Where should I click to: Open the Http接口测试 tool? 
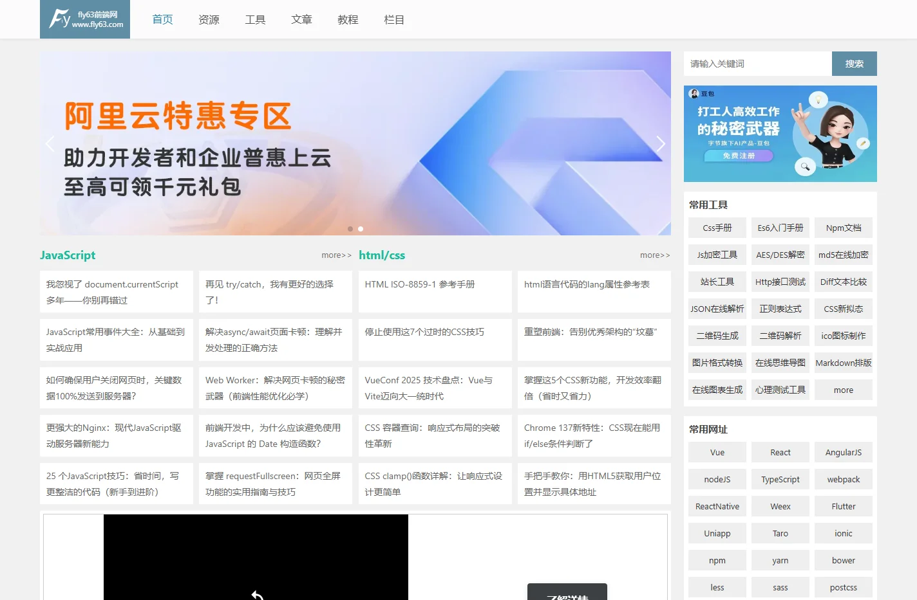(x=780, y=282)
